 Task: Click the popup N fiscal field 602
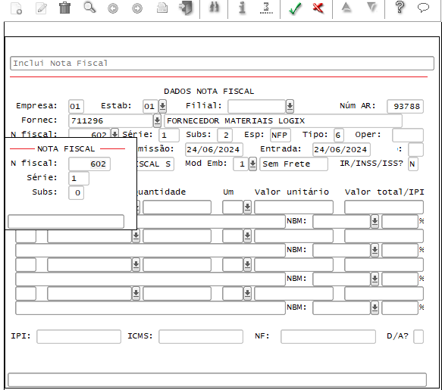[89, 164]
